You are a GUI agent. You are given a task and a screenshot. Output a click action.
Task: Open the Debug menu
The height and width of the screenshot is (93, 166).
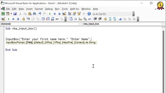49,9
